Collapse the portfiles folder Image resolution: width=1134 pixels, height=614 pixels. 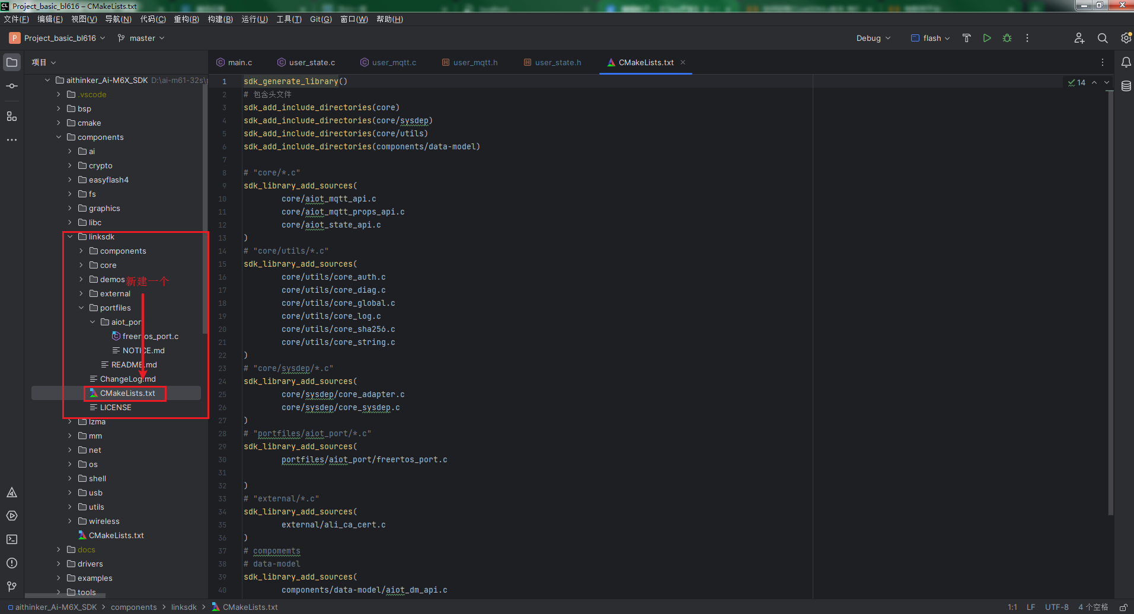81,308
